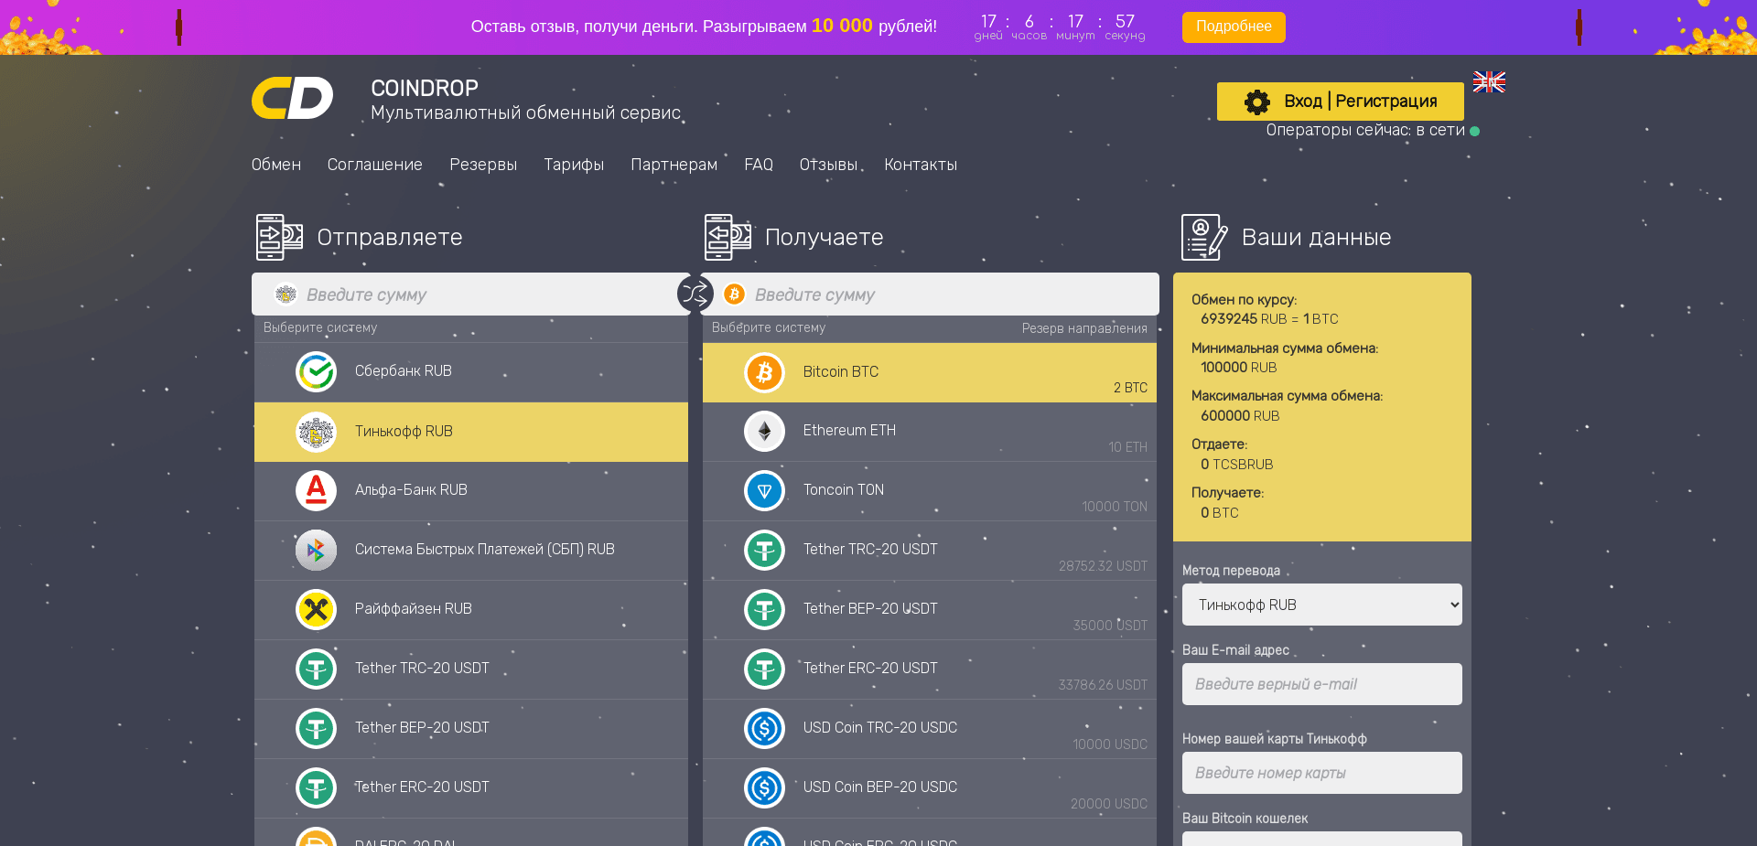Click the Подробнее button
1757x846 pixels.
click(x=1233, y=27)
